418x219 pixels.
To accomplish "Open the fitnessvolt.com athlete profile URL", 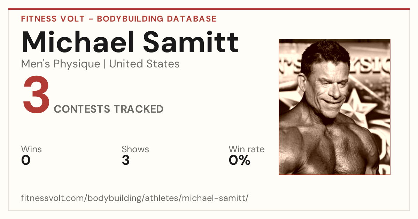I will [135, 198].
